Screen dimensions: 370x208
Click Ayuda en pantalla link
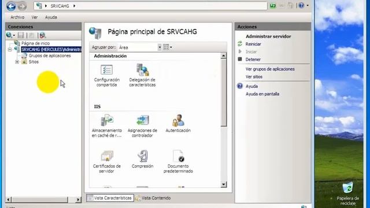(x=262, y=94)
